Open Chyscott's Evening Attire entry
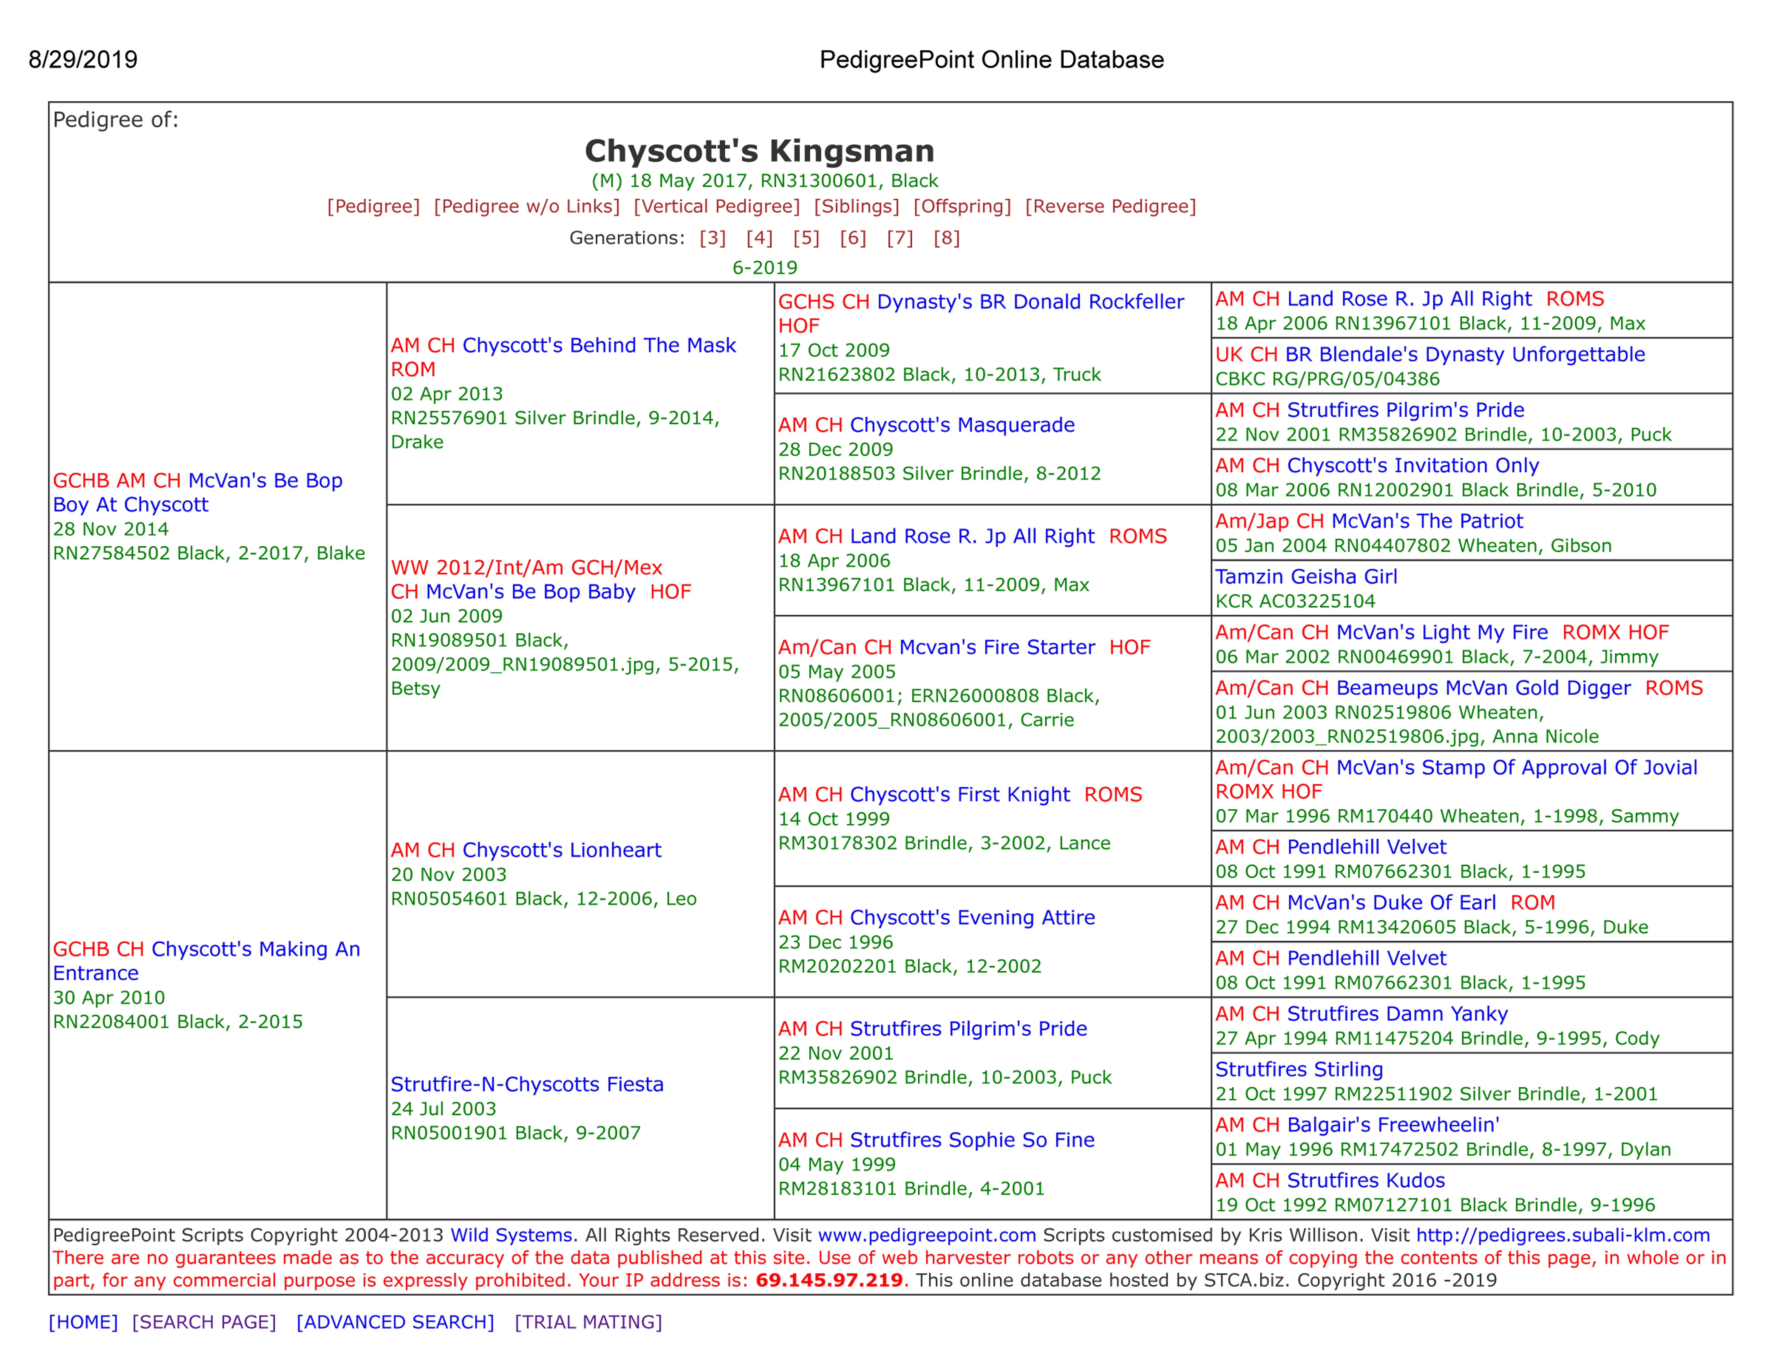Screen dimensions: 1785x1348 click(972, 918)
